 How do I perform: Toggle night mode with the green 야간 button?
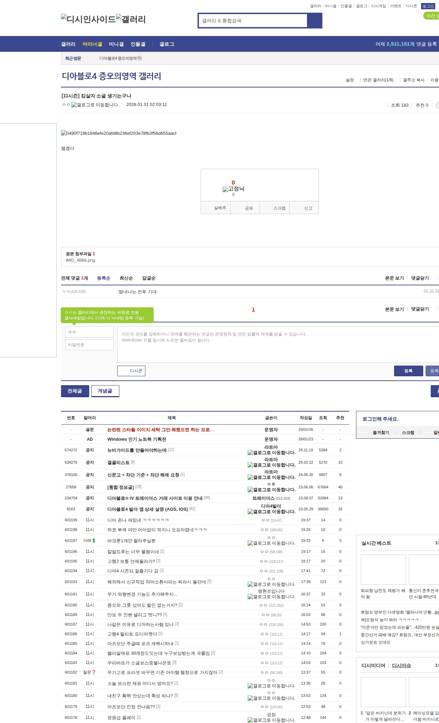(x=431, y=16)
